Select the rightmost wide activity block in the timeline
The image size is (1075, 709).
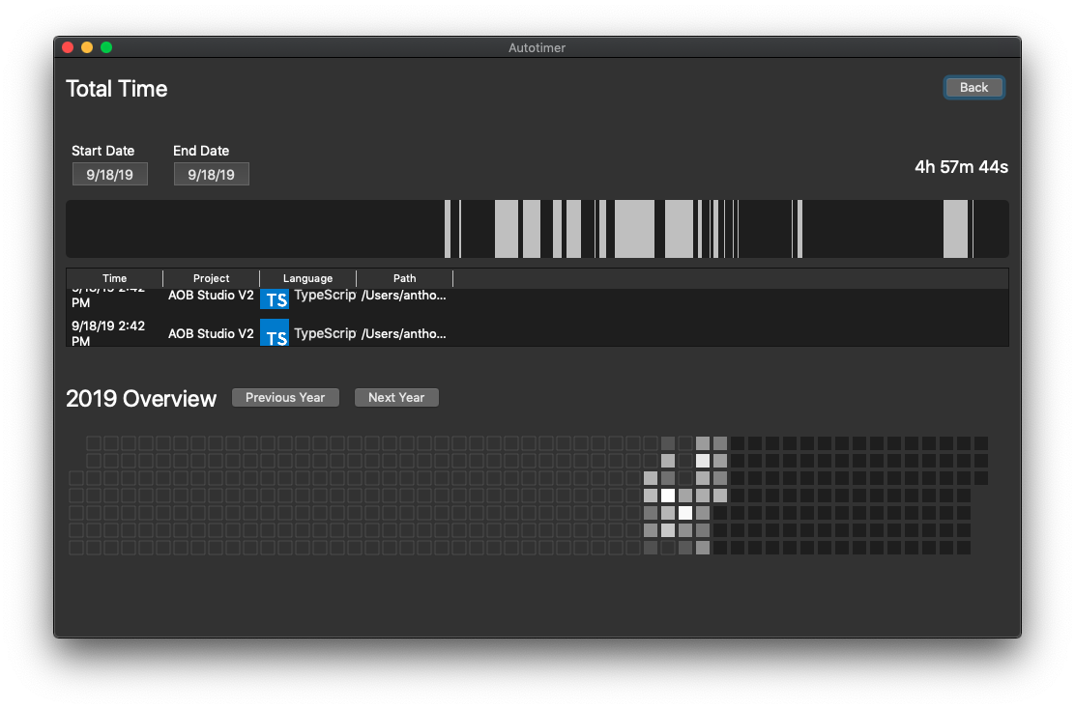pos(955,229)
